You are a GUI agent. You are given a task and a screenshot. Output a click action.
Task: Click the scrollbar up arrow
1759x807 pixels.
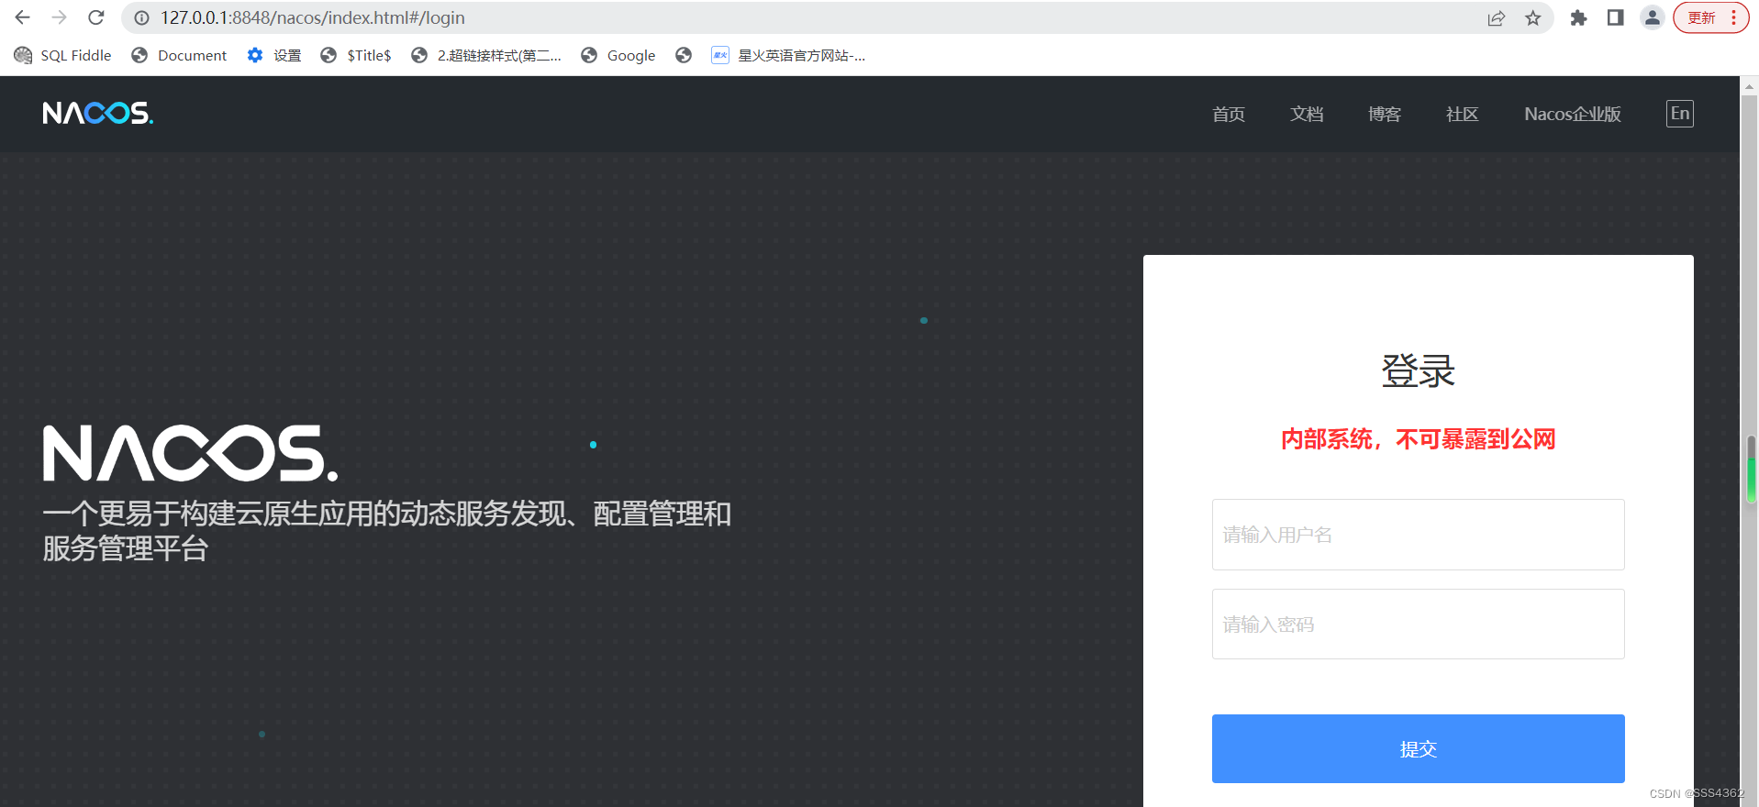click(x=1751, y=86)
